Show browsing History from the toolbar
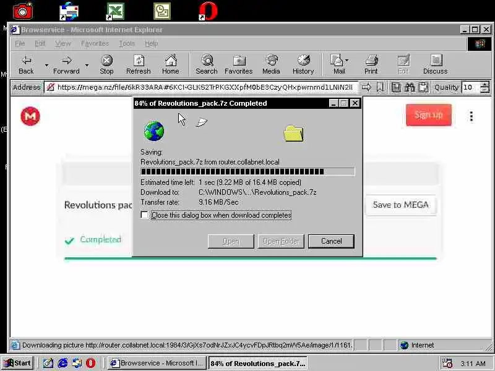 303,65
